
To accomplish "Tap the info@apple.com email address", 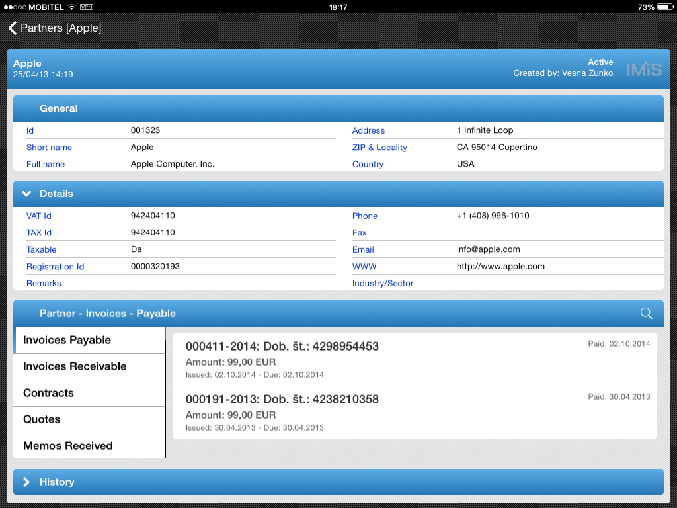I will point(489,249).
